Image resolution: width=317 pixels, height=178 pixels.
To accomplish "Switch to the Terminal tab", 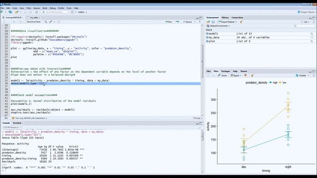I will coord(17,123).
